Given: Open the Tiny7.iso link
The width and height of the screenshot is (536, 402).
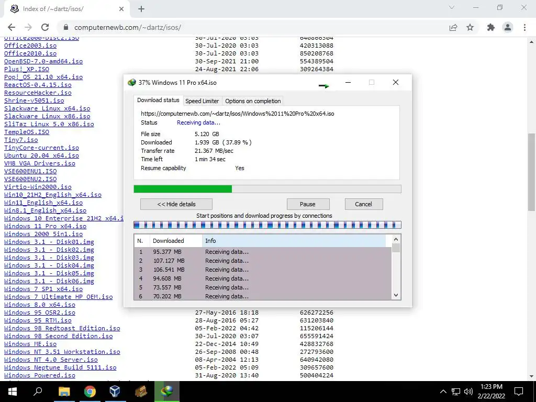Looking at the screenshot, I should click(21, 140).
